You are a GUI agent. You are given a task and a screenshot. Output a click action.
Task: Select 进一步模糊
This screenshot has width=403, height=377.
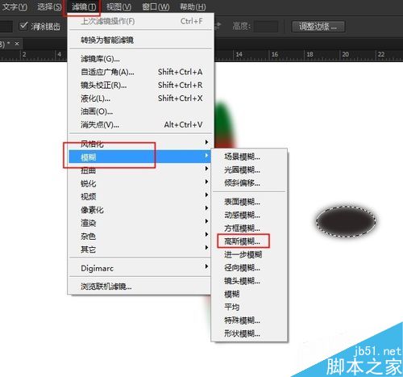[x=249, y=254]
